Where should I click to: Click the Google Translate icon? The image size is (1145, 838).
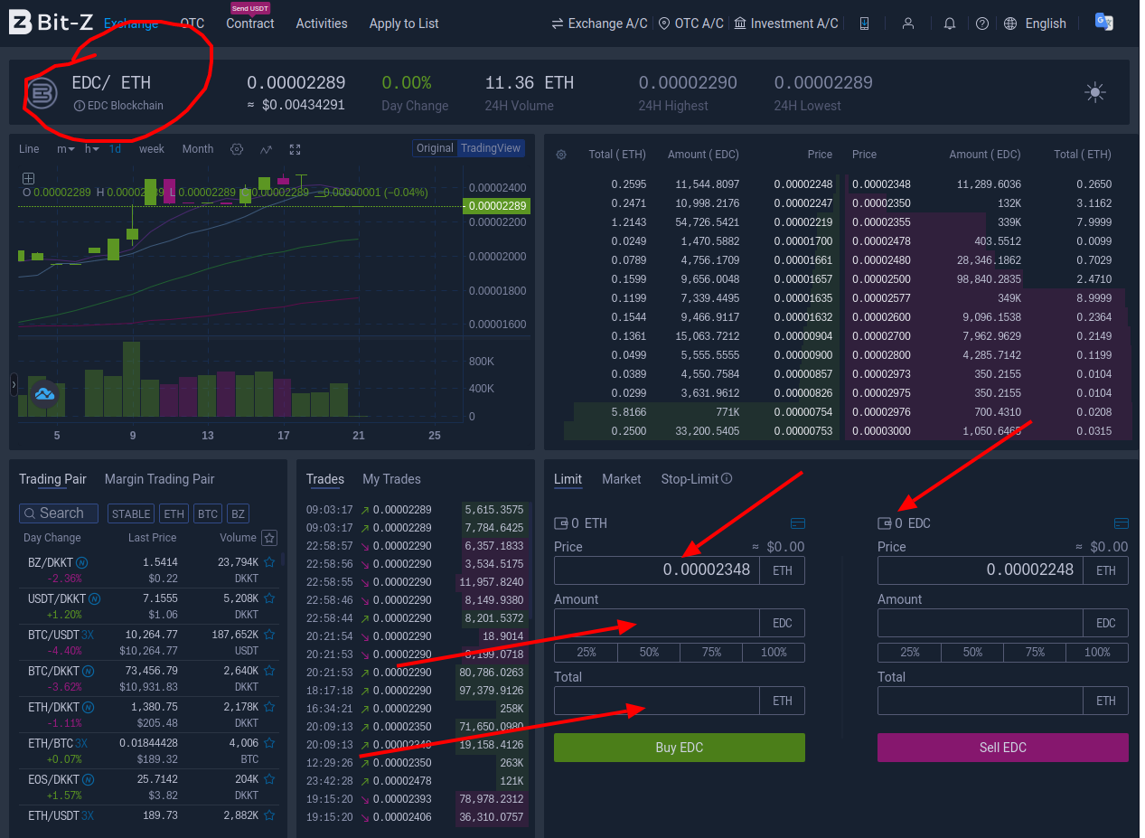click(x=1103, y=22)
